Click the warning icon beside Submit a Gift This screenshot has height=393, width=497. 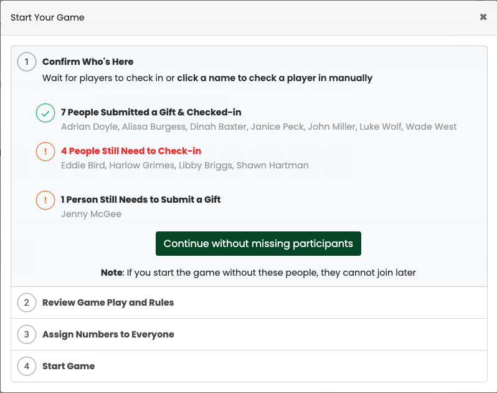(x=45, y=200)
